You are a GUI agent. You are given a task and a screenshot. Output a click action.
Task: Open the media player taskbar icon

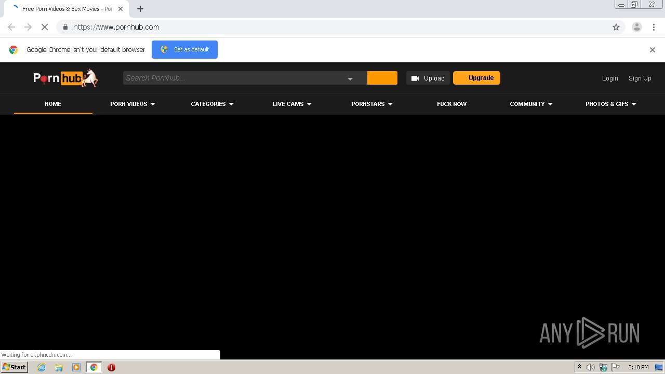tap(76, 367)
